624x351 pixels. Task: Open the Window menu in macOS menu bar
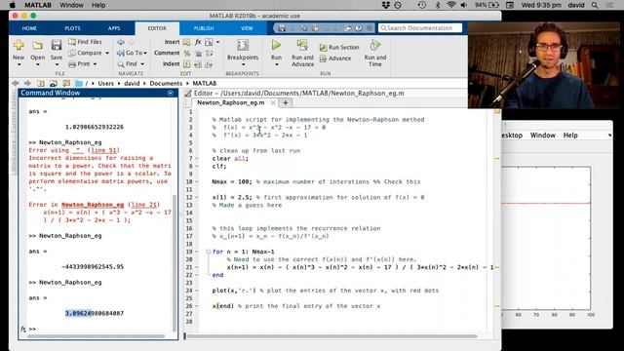point(71,5)
